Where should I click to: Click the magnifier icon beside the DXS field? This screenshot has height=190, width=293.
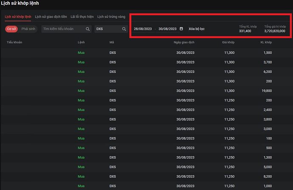coord(124,29)
